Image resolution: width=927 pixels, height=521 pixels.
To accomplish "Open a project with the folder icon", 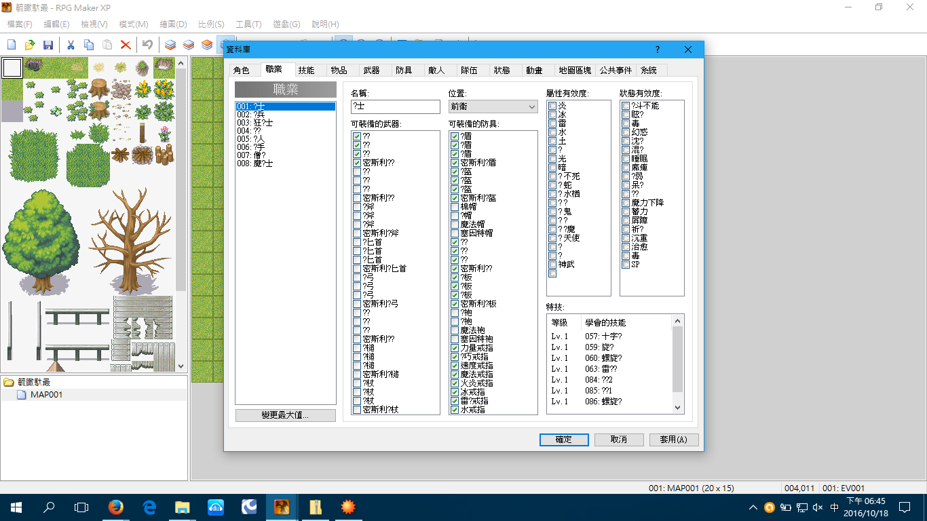I will (30, 45).
